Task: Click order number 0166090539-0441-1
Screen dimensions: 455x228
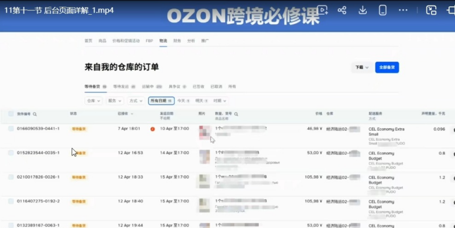Action: 38,129
